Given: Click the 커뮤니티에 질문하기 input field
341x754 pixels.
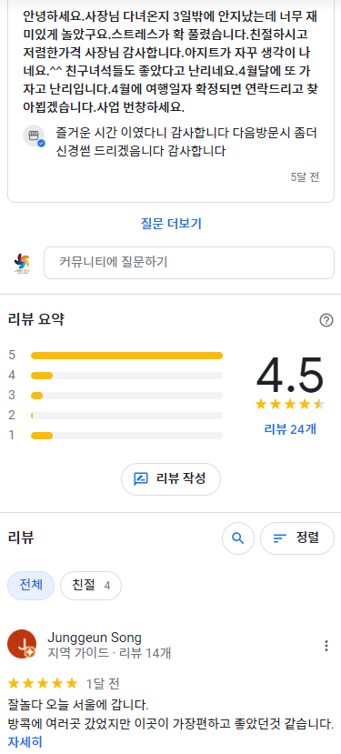Looking at the screenshot, I should click(x=189, y=263).
